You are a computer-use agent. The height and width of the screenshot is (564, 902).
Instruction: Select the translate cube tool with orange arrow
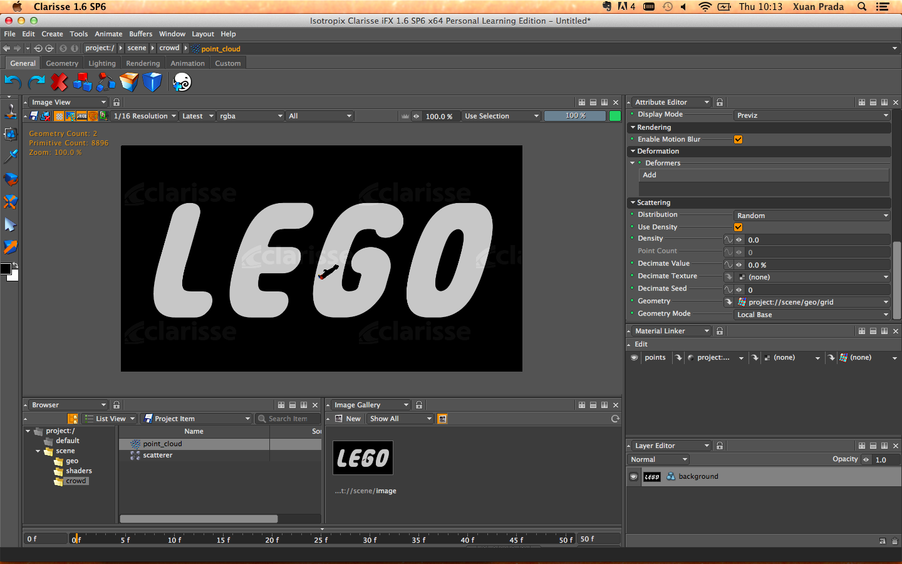pyautogui.click(x=11, y=247)
